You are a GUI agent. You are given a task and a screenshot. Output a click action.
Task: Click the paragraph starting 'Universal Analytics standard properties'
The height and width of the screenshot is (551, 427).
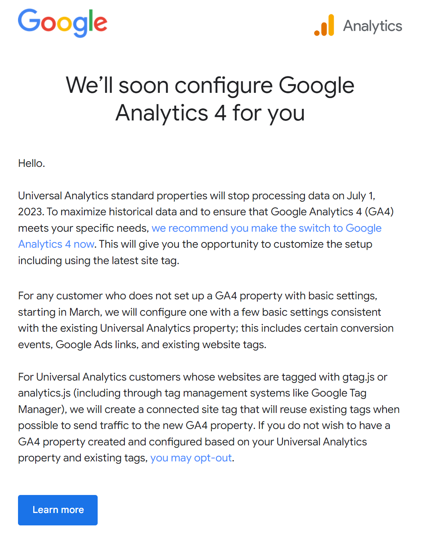(206, 228)
